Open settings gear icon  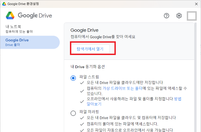click(179, 16)
